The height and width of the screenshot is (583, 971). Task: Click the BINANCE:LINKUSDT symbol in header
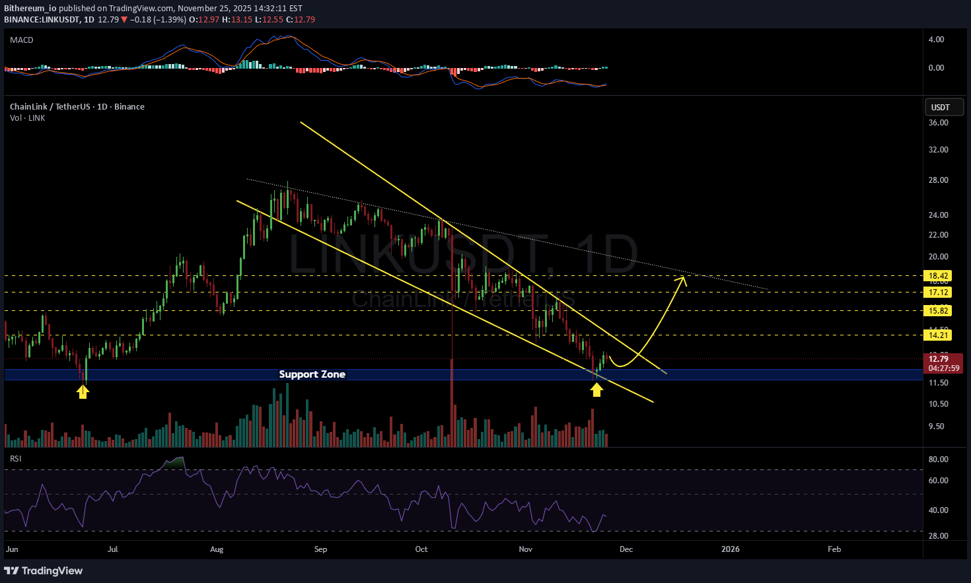point(42,20)
